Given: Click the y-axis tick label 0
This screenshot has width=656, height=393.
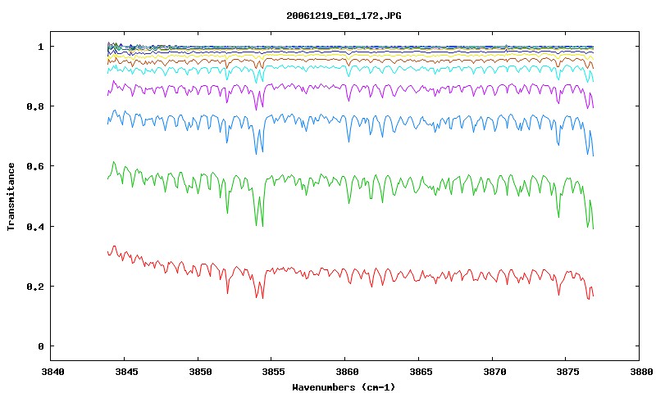Looking at the screenshot, I should coord(40,346).
